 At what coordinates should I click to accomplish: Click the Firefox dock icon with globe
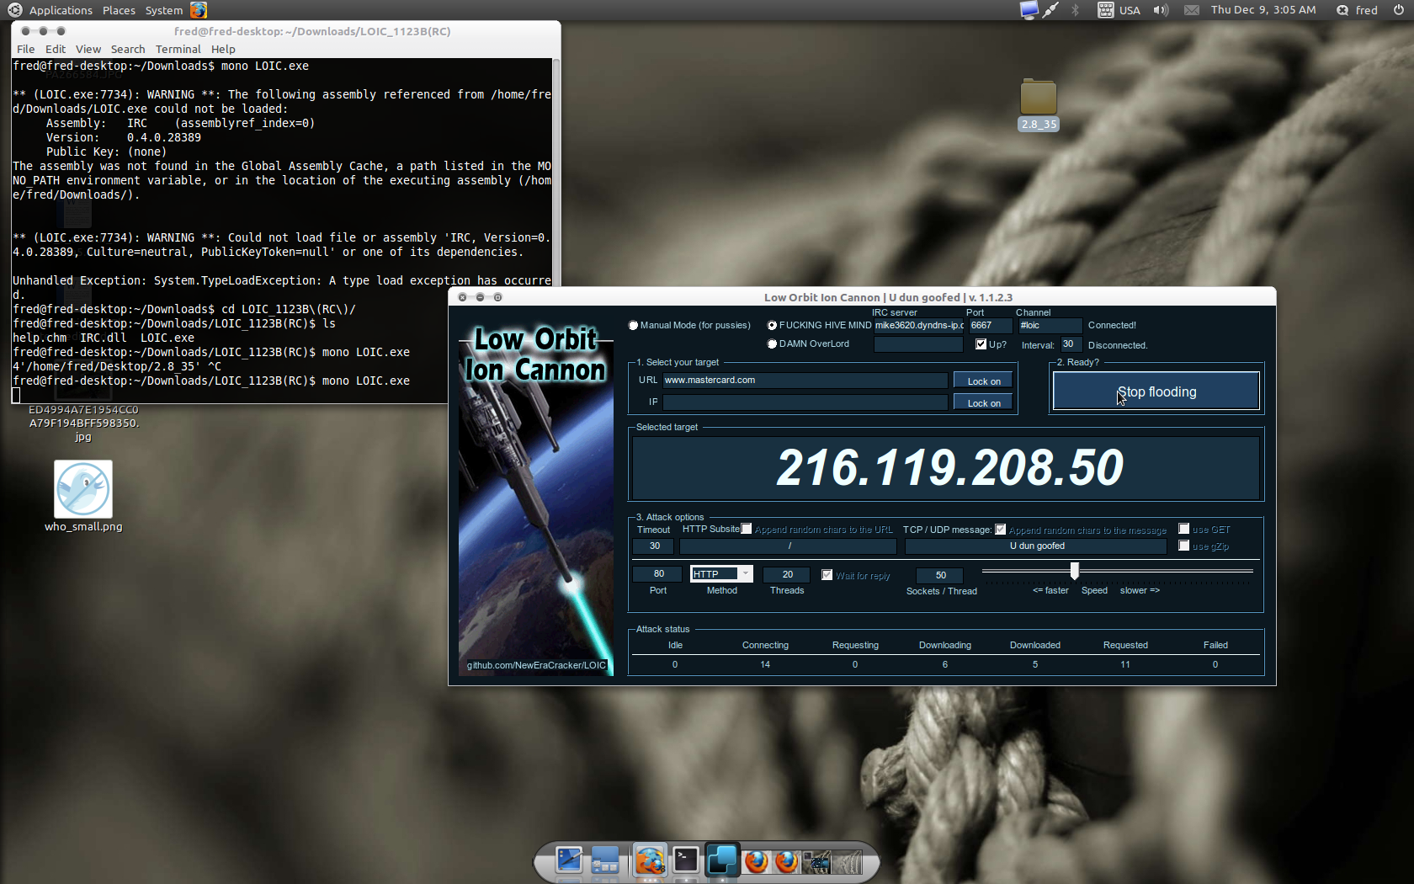click(x=650, y=860)
